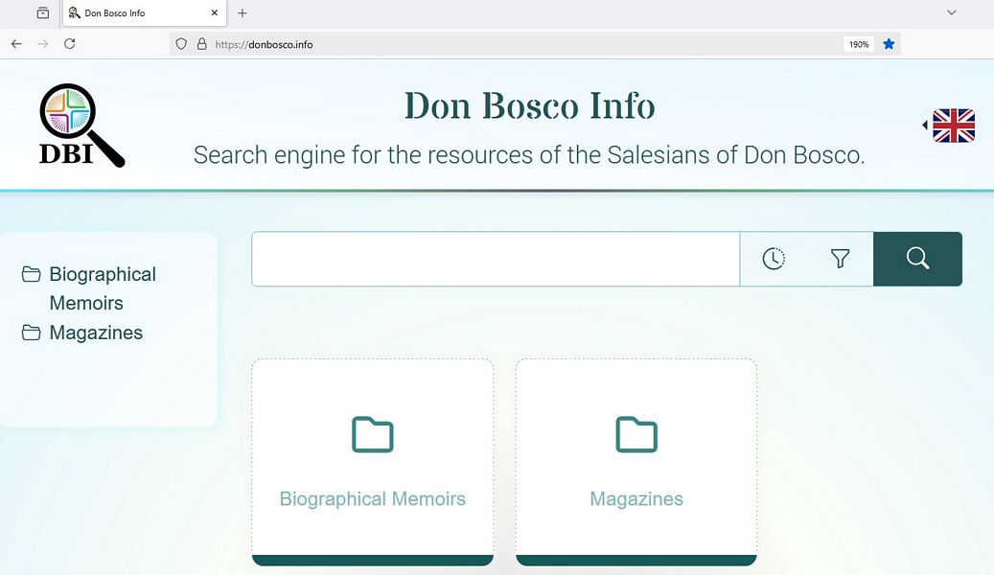The height and width of the screenshot is (575, 994).
Task: Open a new tab with plus button
Action: pos(243,12)
